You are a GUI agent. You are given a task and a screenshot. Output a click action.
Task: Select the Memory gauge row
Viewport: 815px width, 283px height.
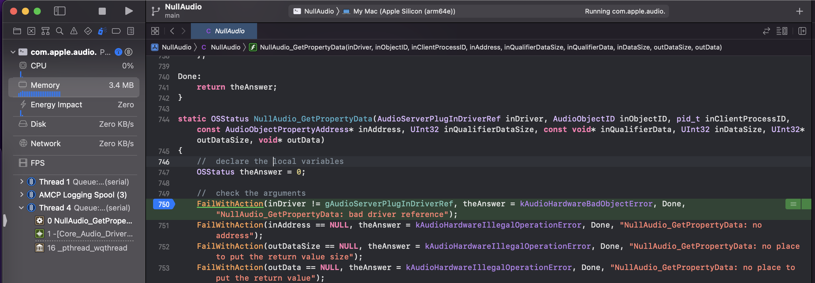tap(74, 87)
